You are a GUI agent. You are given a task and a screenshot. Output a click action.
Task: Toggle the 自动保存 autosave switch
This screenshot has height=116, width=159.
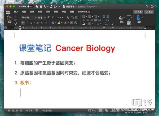pyautogui.click(x=30, y=6)
